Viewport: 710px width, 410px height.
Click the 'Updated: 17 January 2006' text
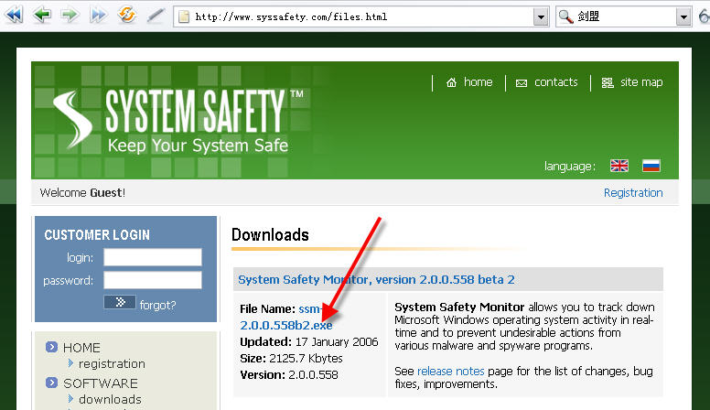309,342
